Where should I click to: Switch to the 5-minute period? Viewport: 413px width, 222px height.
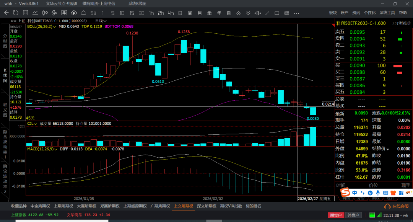point(112,13)
